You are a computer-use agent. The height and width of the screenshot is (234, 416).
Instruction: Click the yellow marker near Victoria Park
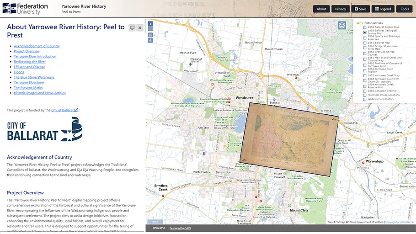(x=225, y=146)
